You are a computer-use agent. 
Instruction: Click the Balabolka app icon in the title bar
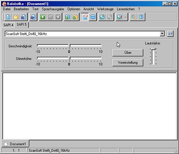point(4,4)
